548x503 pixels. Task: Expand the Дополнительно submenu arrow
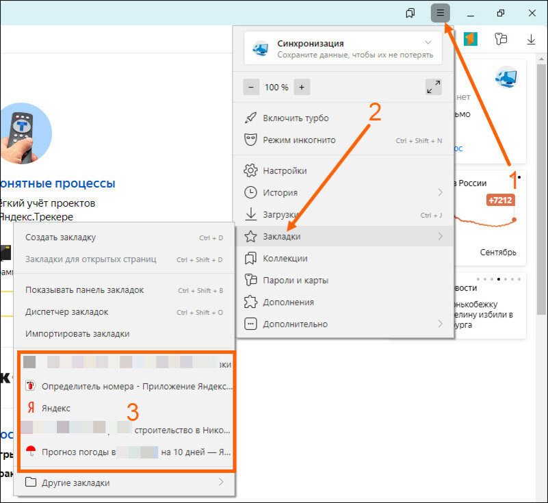(440, 324)
